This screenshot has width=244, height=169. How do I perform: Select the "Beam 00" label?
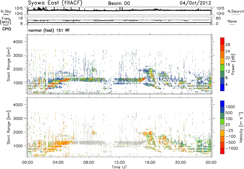[x=119, y=3]
